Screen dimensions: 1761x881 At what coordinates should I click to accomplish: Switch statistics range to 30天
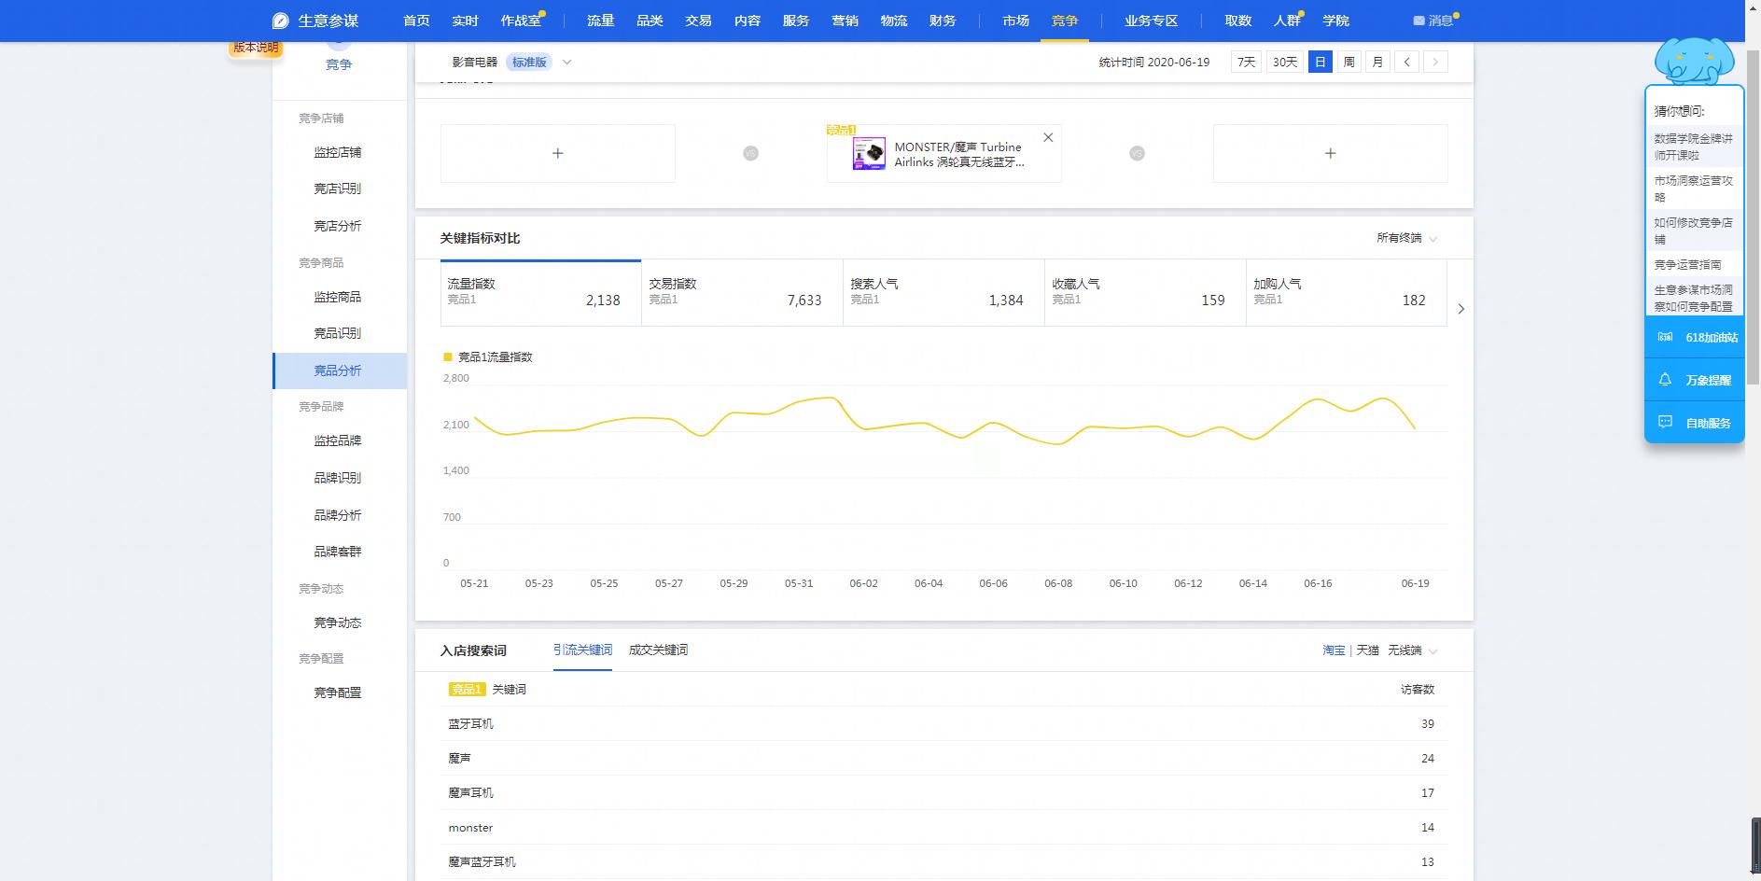pyautogui.click(x=1284, y=62)
